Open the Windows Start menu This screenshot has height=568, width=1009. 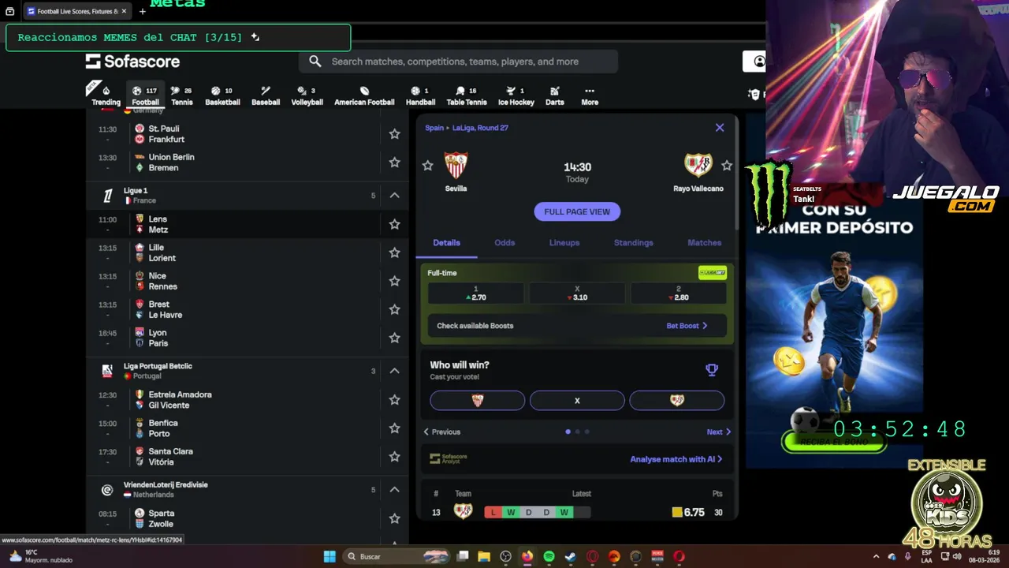tap(330, 556)
